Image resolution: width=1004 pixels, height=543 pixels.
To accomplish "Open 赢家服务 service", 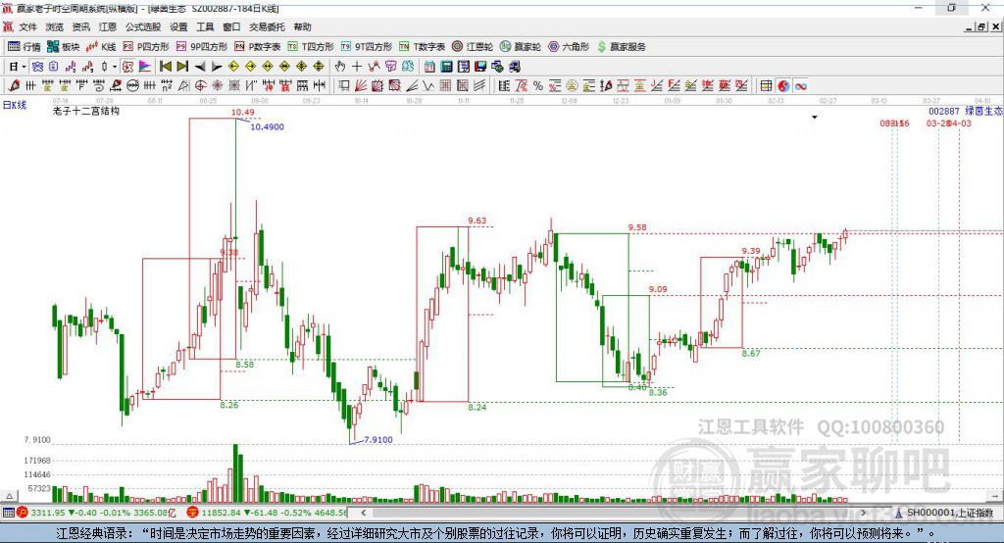I will pos(622,47).
